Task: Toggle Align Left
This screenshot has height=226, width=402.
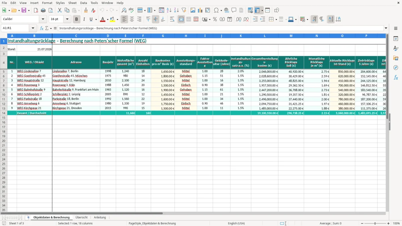Action: point(124,19)
